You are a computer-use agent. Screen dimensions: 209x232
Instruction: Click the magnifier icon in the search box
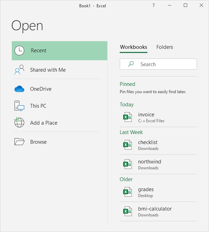pos(131,64)
